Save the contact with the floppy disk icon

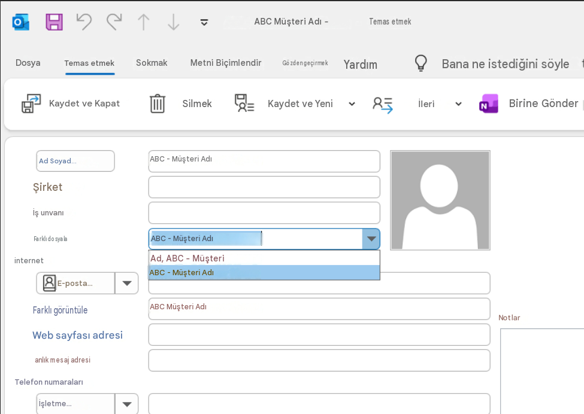coord(55,22)
